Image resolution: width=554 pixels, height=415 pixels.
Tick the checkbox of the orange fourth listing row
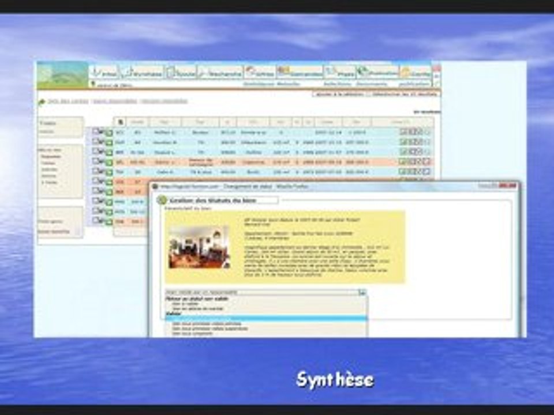(x=95, y=161)
